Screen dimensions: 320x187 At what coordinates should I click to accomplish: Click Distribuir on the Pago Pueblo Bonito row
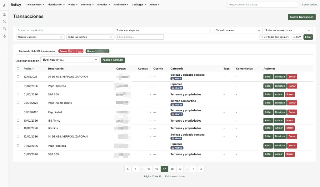point(280,103)
